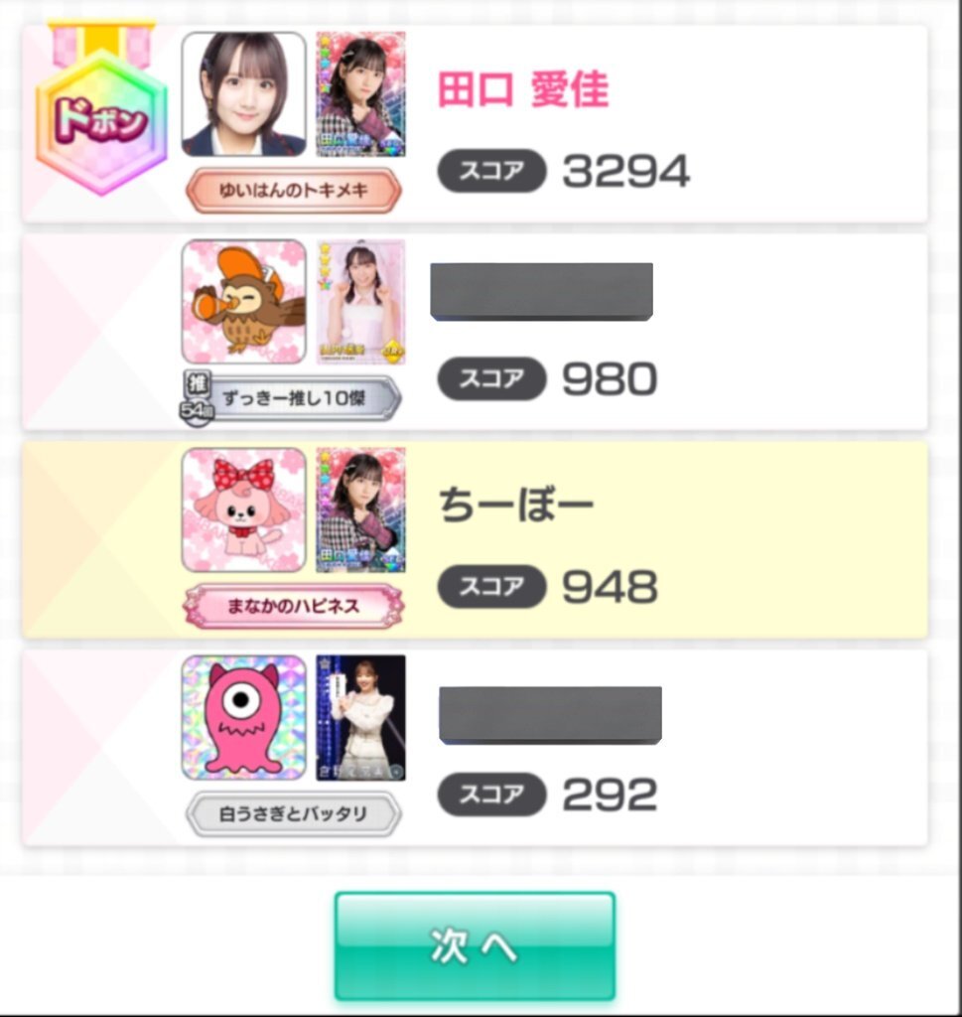Open the owl mascot avatar
The image size is (962, 1017).
coord(244,302)
